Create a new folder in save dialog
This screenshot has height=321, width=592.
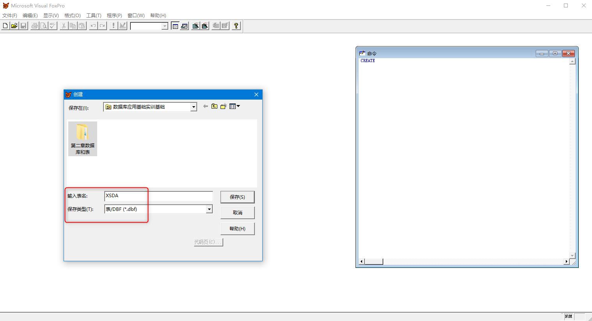click(223, 106)
